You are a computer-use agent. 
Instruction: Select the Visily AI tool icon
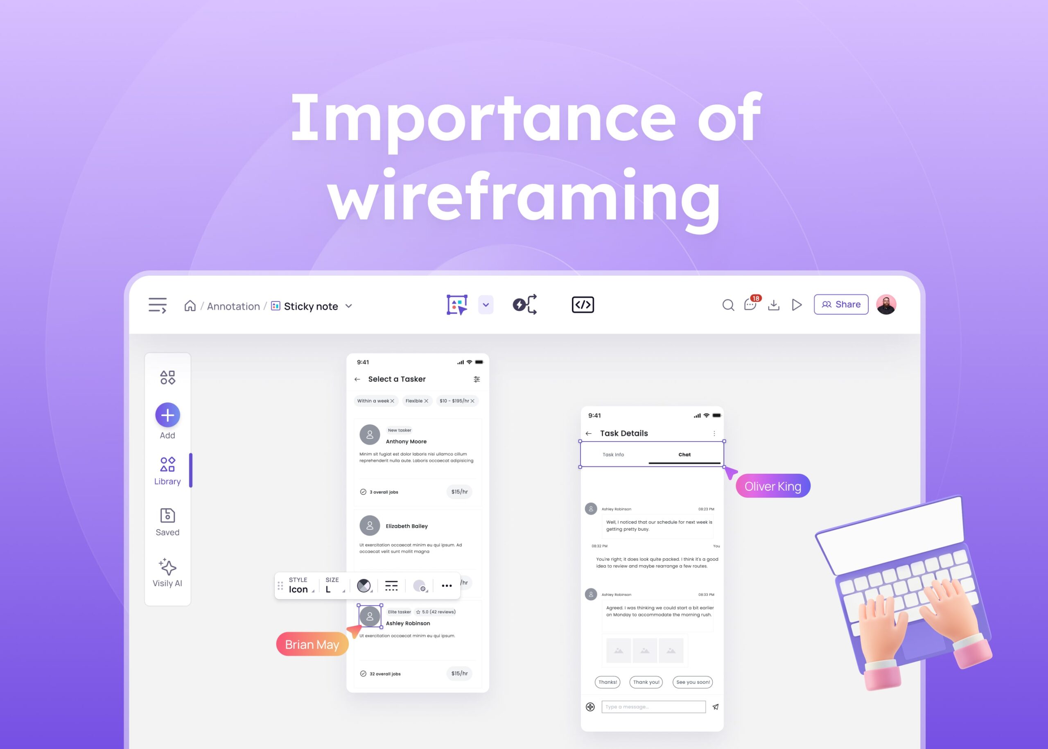coord(167,568)
